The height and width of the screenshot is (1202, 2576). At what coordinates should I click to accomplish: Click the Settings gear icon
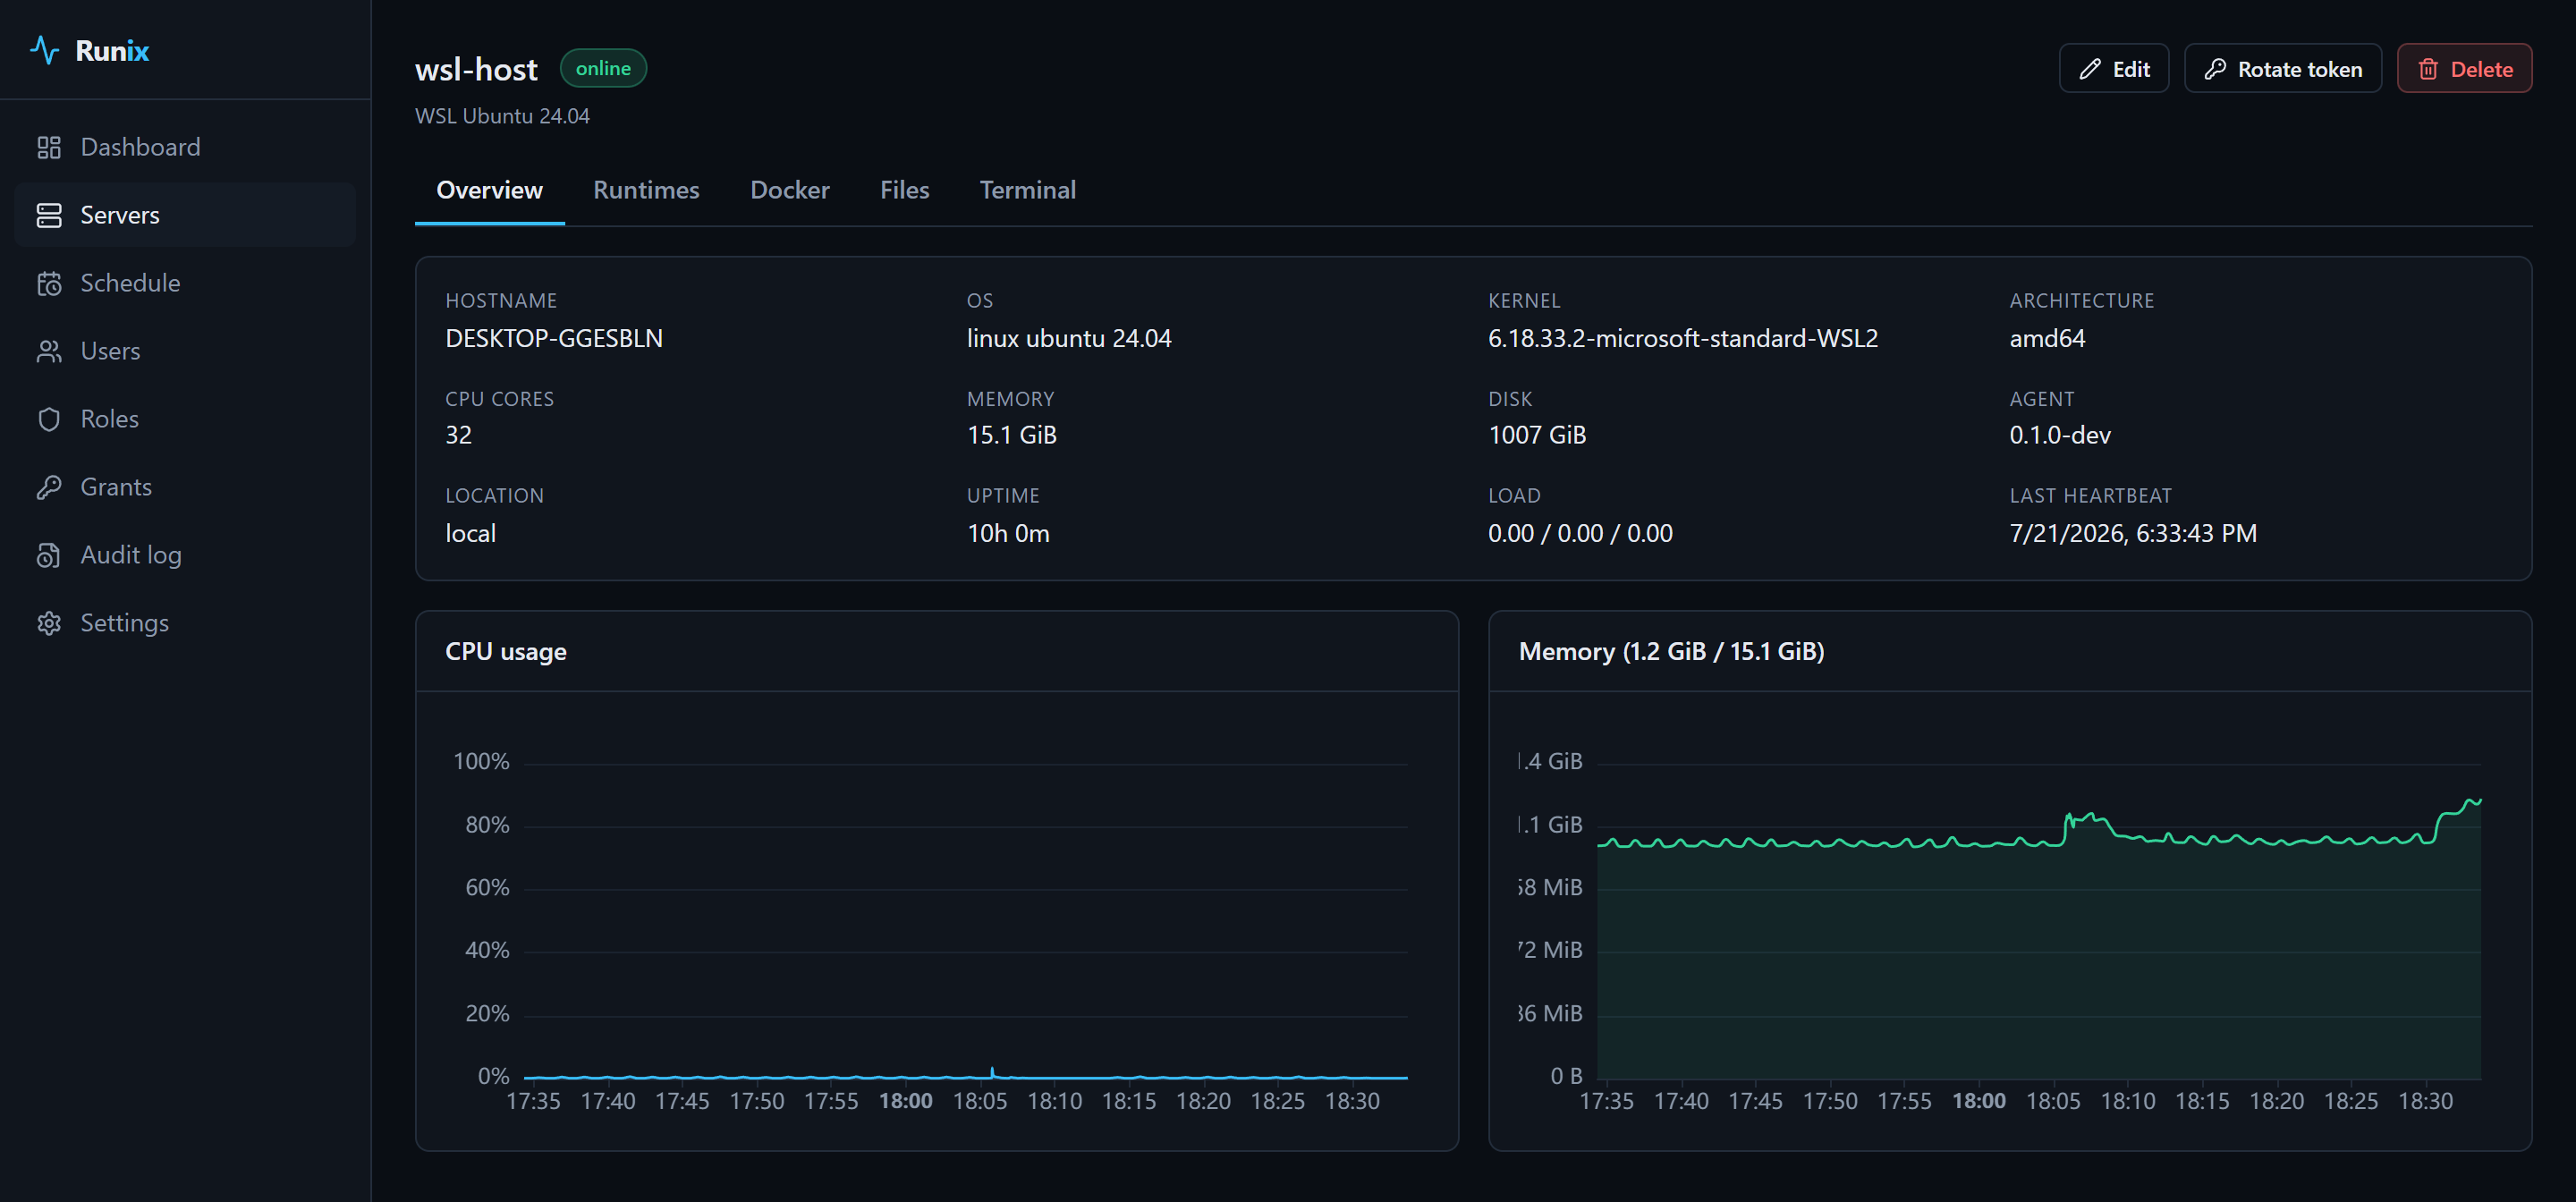(49, 624)
